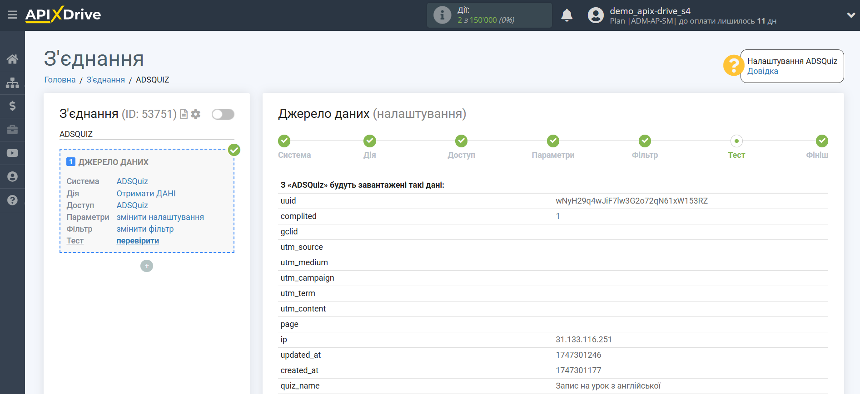
Task: Go to the Система step
Action: 284,141
